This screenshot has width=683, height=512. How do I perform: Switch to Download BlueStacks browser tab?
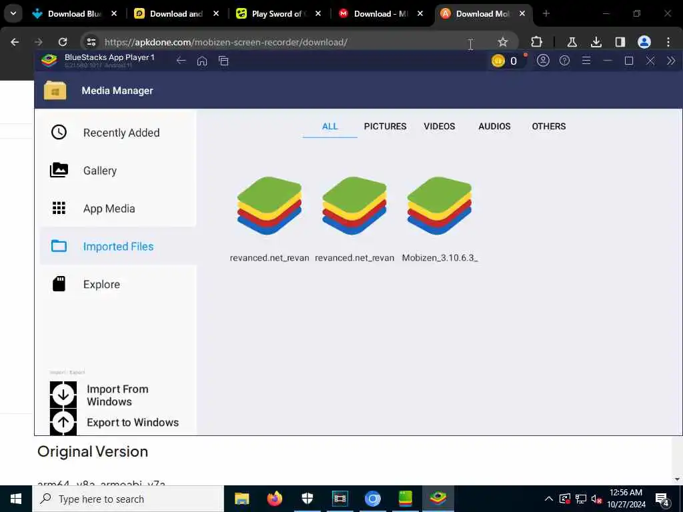click(x=74, y=14)
